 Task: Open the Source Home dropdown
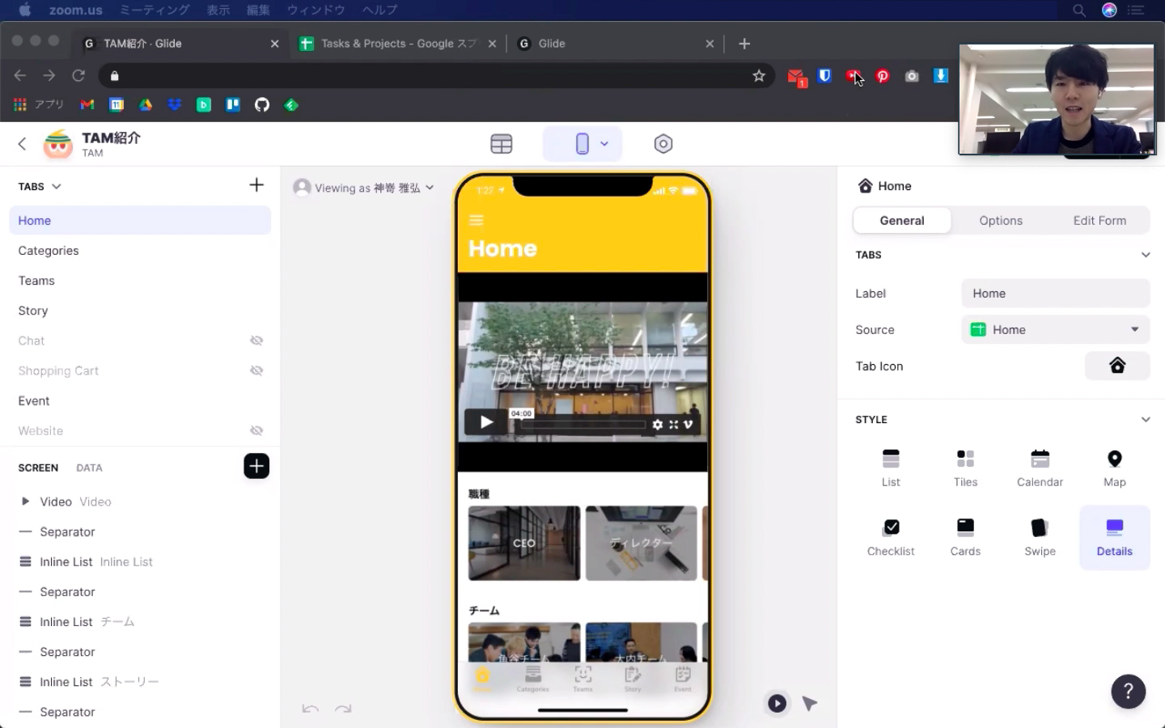(1055, 329)
